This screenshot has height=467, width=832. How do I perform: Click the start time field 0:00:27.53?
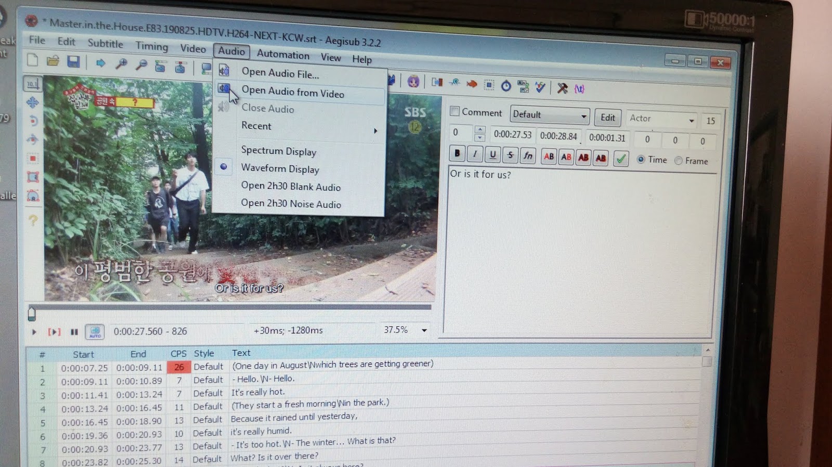(512, 134)
